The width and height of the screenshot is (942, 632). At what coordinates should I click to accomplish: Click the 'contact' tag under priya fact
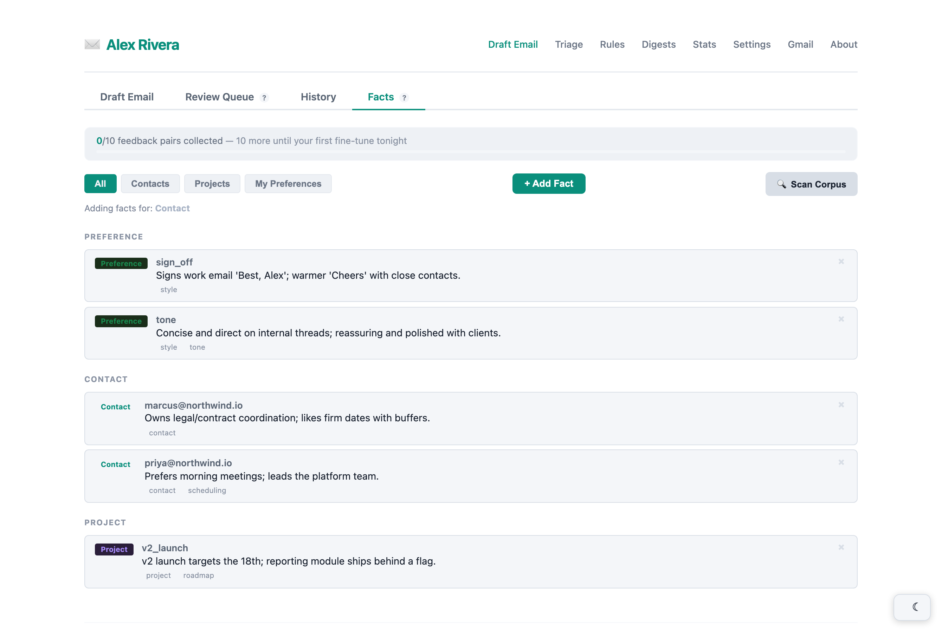(162, 491)
